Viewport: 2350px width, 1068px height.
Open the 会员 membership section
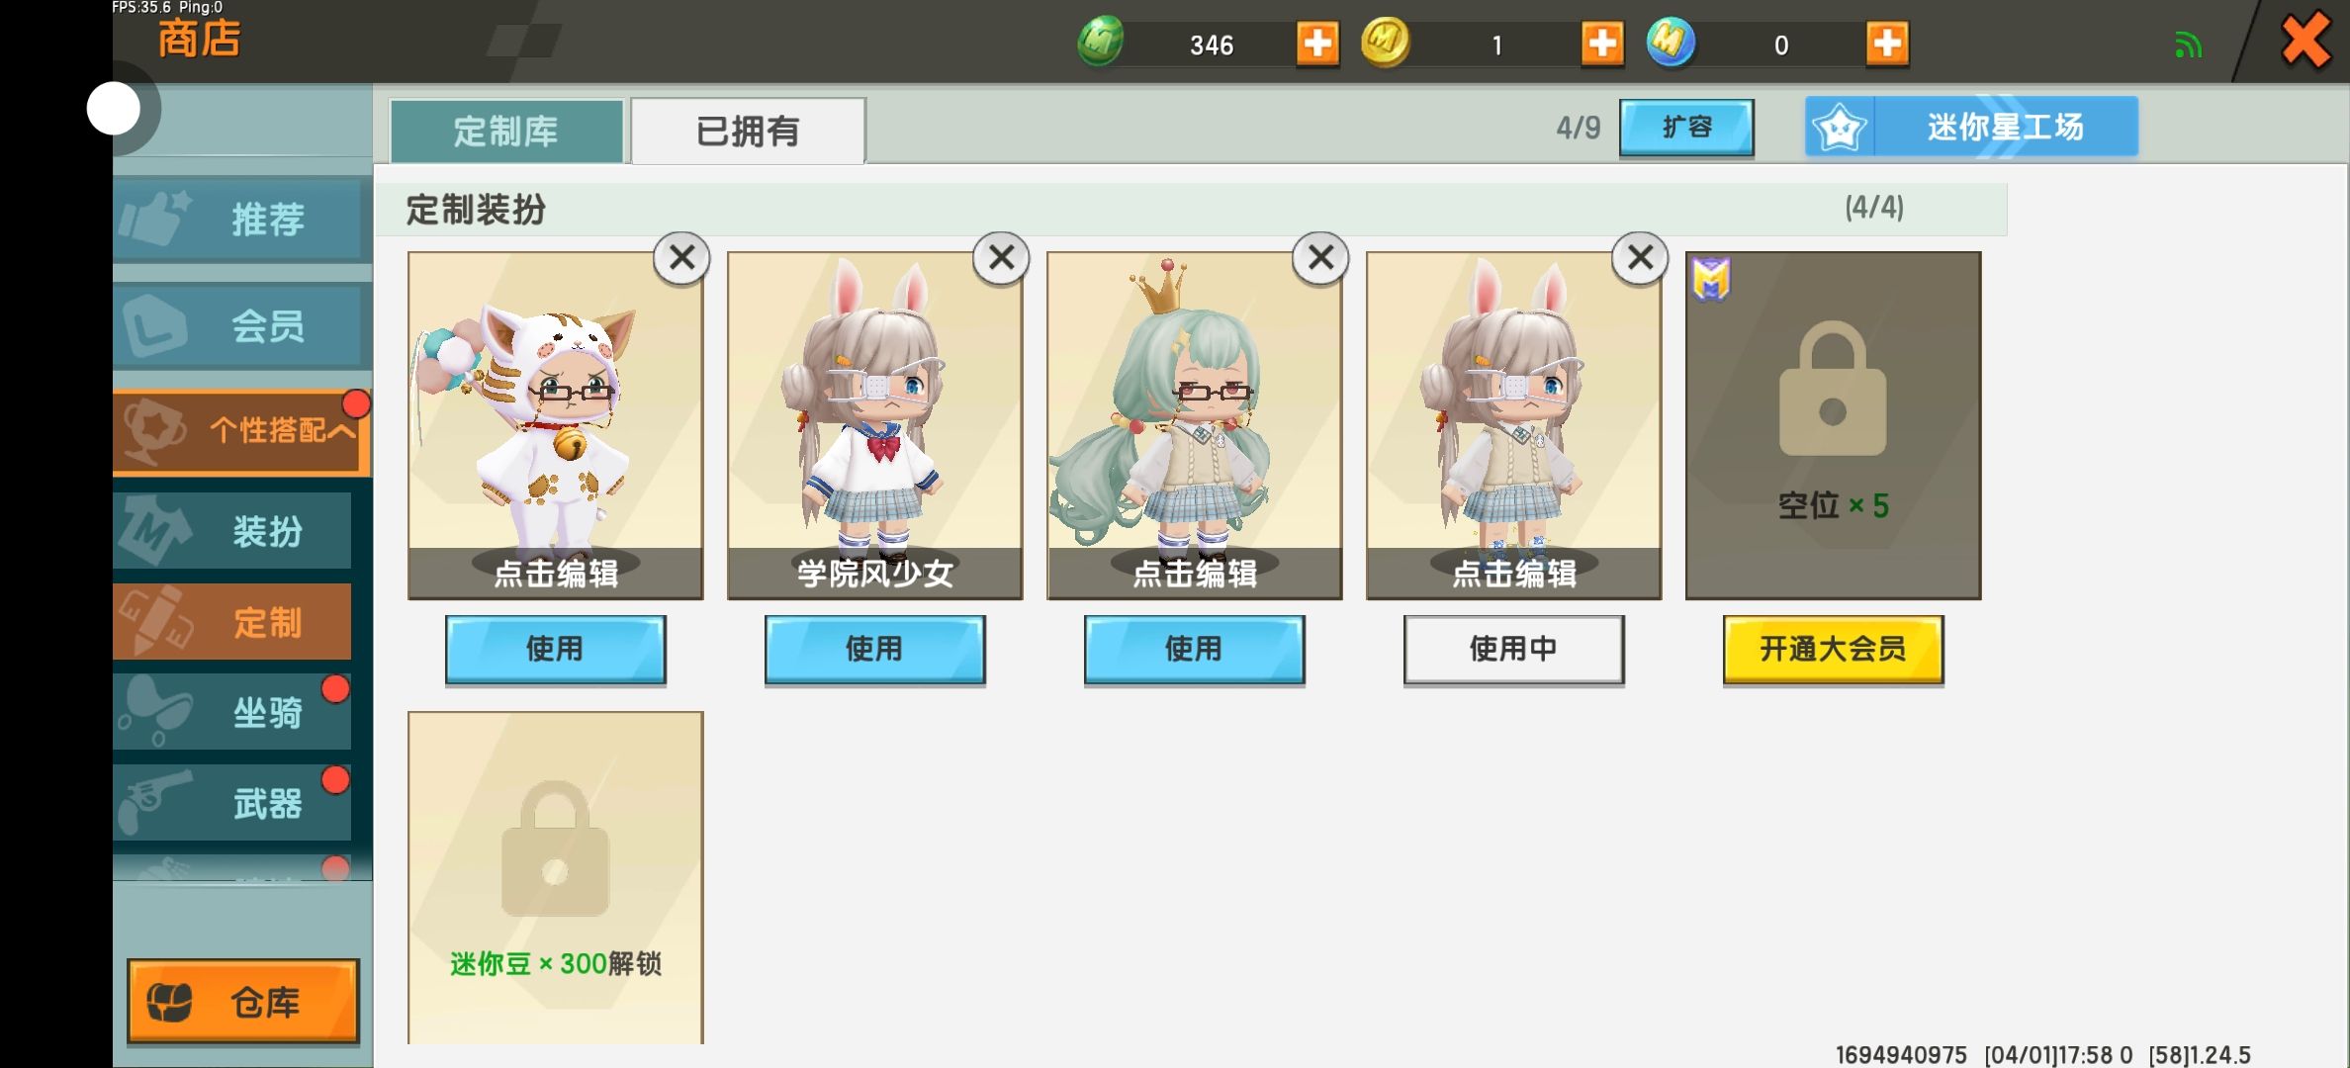point(242,325)
